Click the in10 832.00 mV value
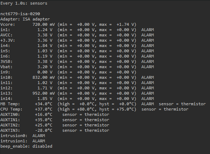Viewport: 210px width, 154px height. (x=43, y=77)
